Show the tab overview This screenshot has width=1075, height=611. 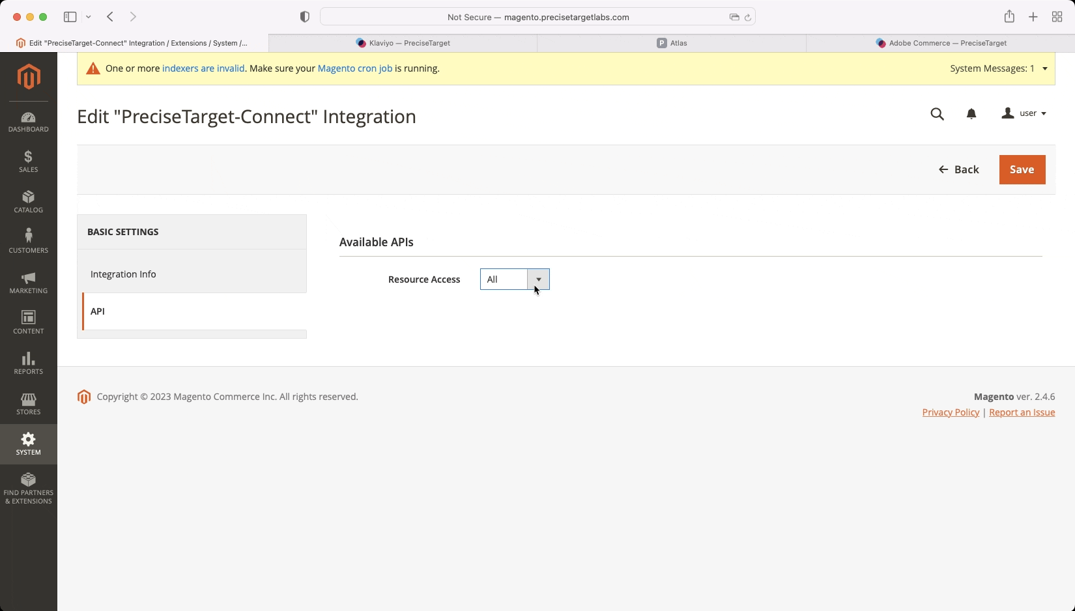click(1057, 17)
